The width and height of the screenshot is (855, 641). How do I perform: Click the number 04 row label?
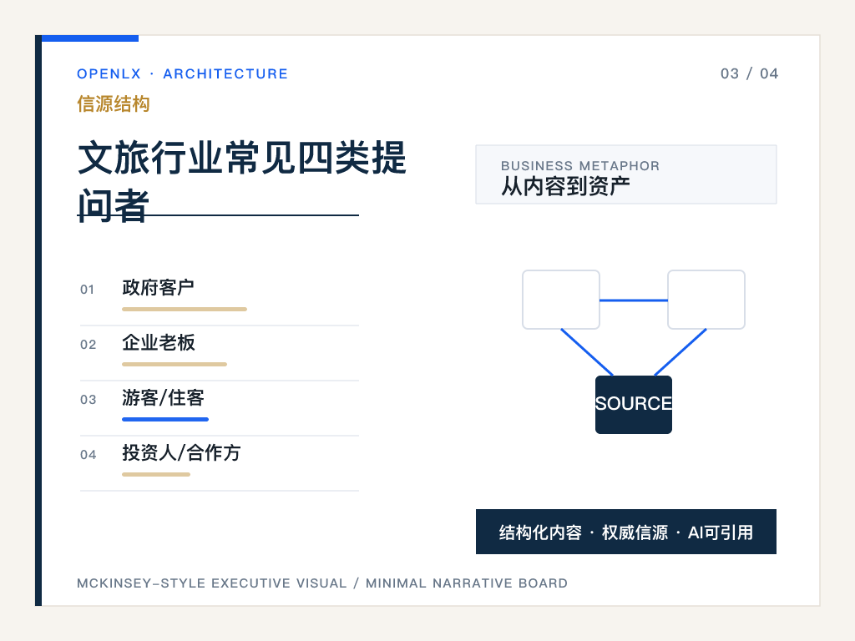(x=88, y=455)
